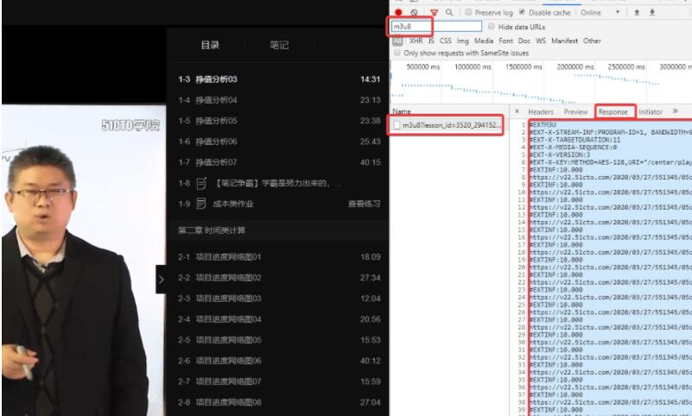Enable the Preserve log checkbox
This screenshot has height=416, width=692.
[467, 13]
